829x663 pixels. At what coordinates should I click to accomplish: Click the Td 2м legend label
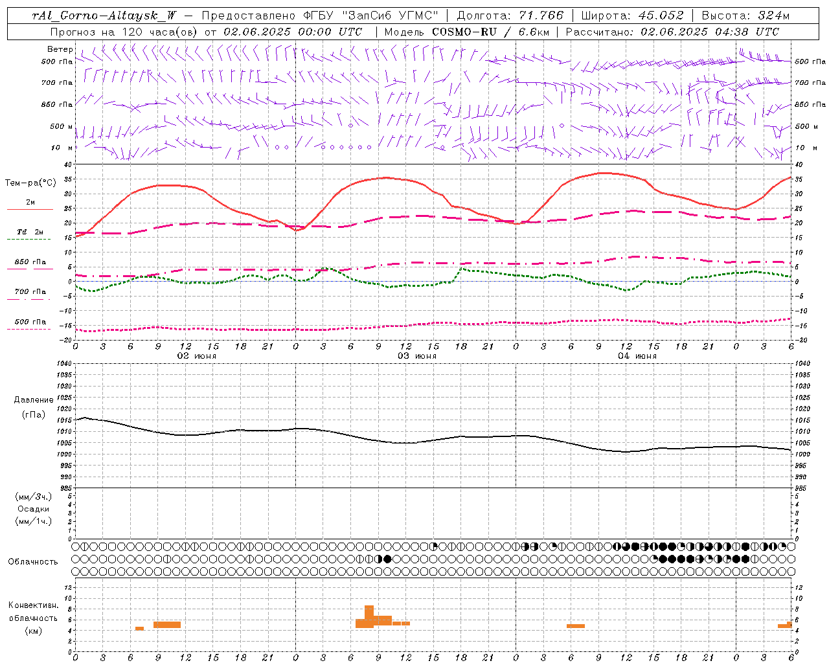[x=30, y=232]
